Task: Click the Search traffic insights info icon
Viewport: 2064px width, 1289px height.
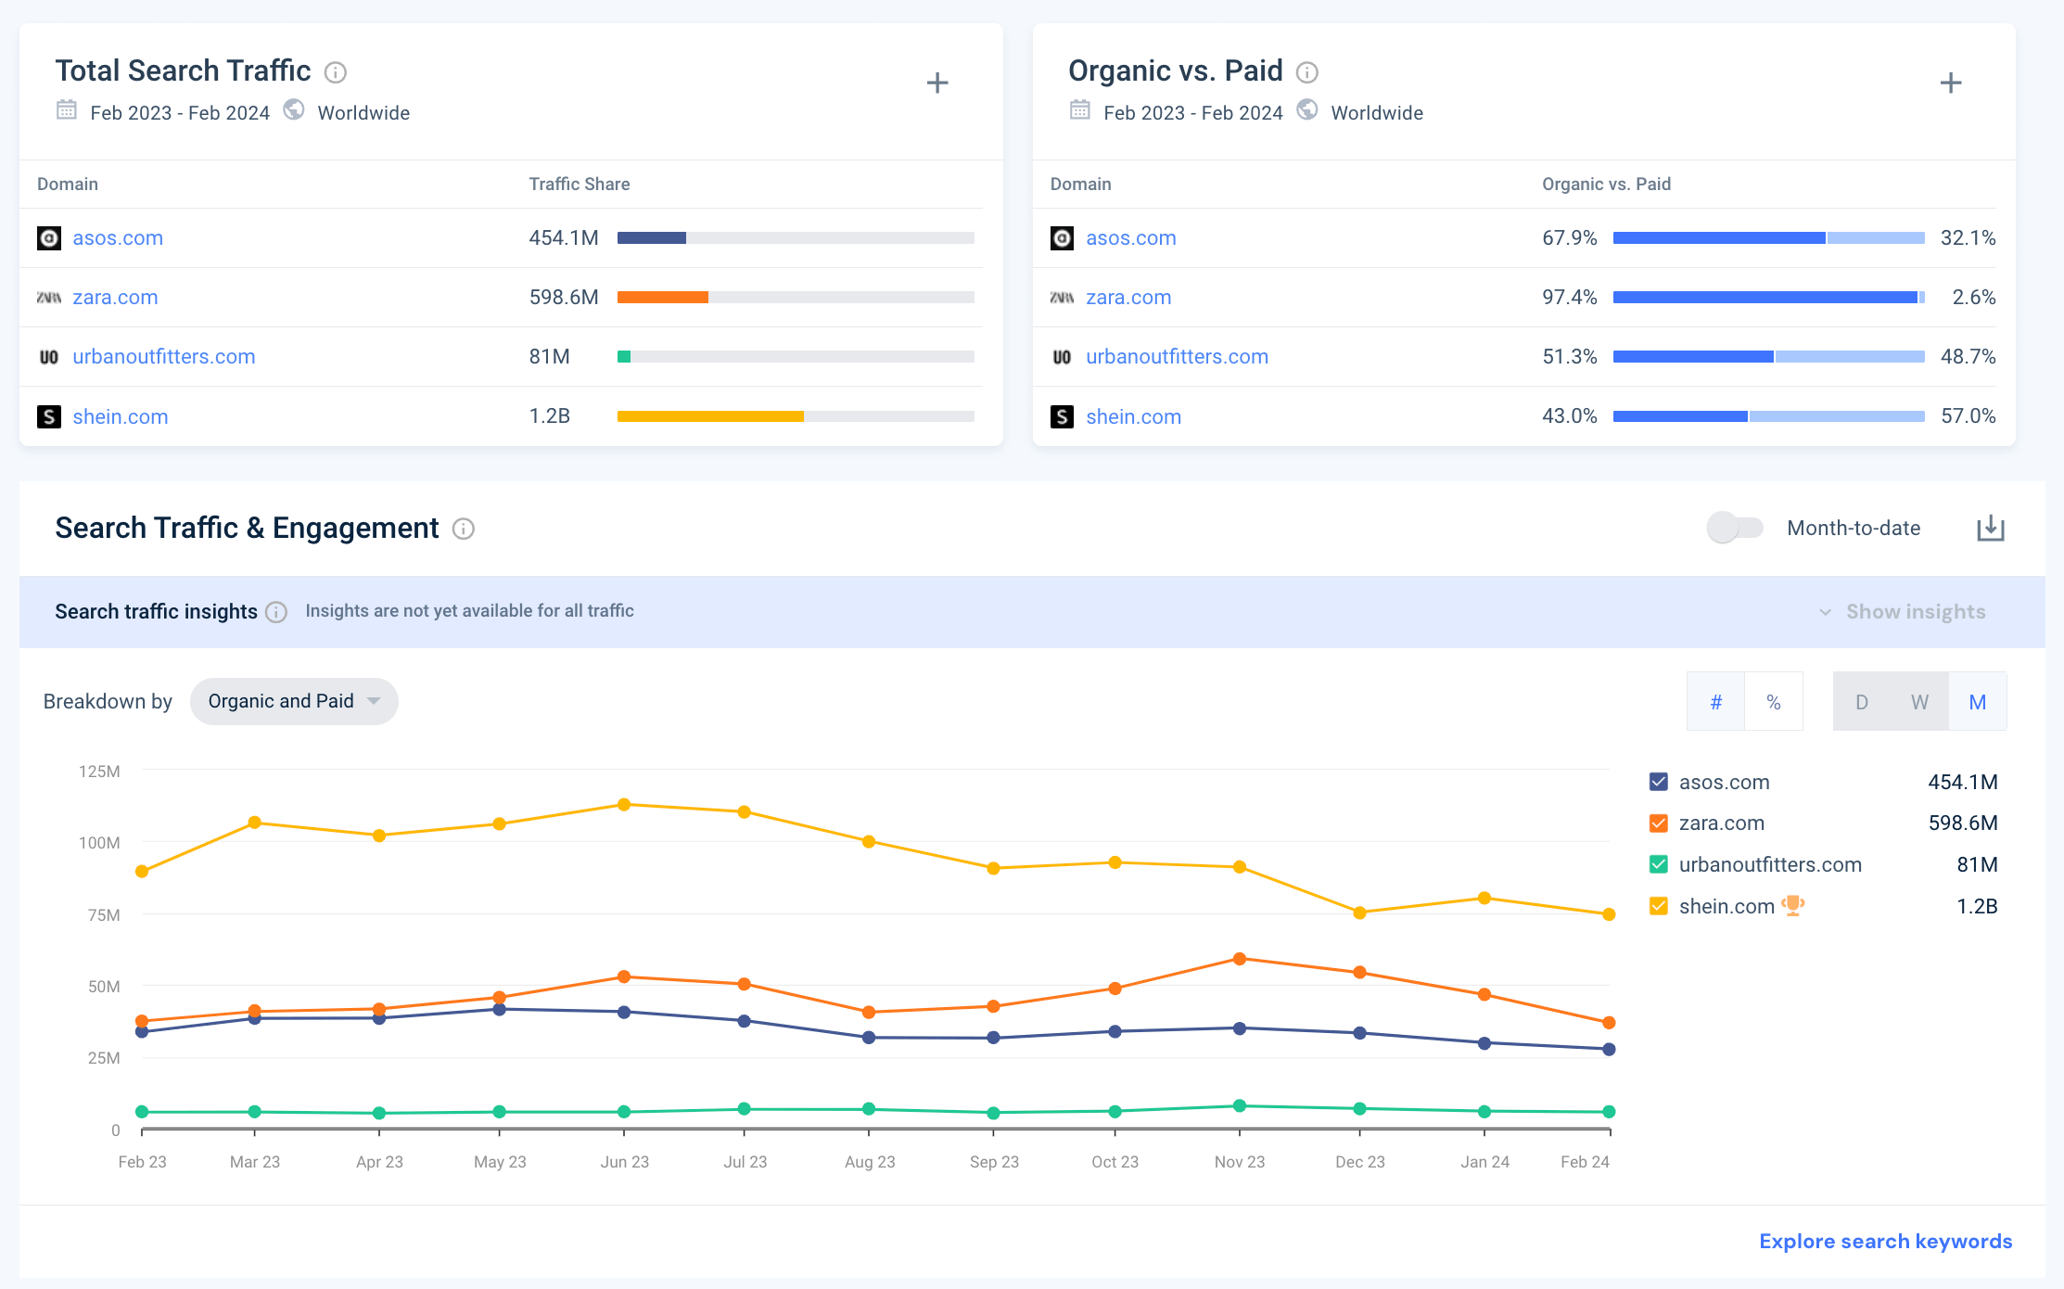Action: point(275,612)
